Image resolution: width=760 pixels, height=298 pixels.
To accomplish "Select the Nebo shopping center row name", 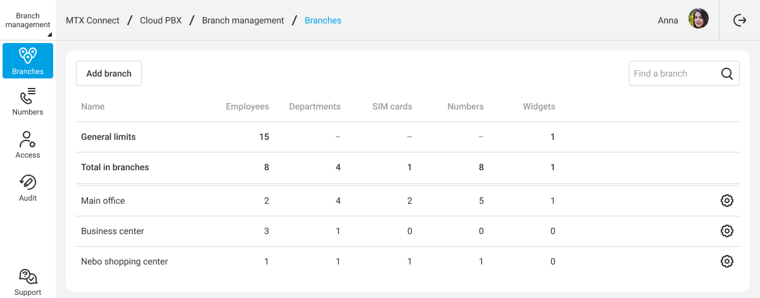I will pos(124,261).
